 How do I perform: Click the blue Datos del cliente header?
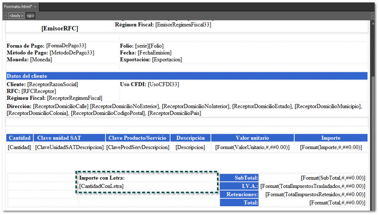click(186, 76)
